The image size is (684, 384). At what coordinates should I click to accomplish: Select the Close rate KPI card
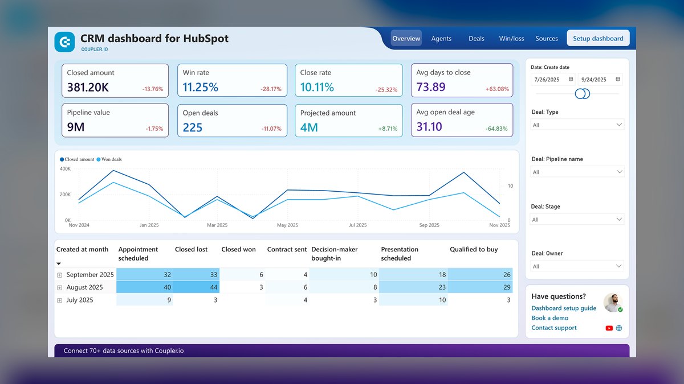coord(349,81)
